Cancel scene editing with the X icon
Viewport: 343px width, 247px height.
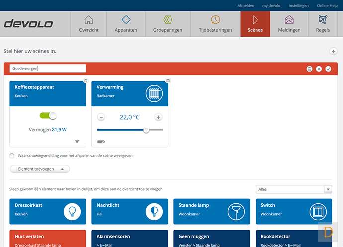(319, 69)
